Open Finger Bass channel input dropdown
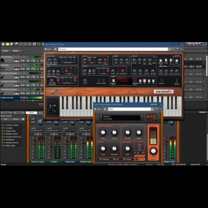Viewport: 208px width, 208px height. pyautogui.click(x=70, y=131)
